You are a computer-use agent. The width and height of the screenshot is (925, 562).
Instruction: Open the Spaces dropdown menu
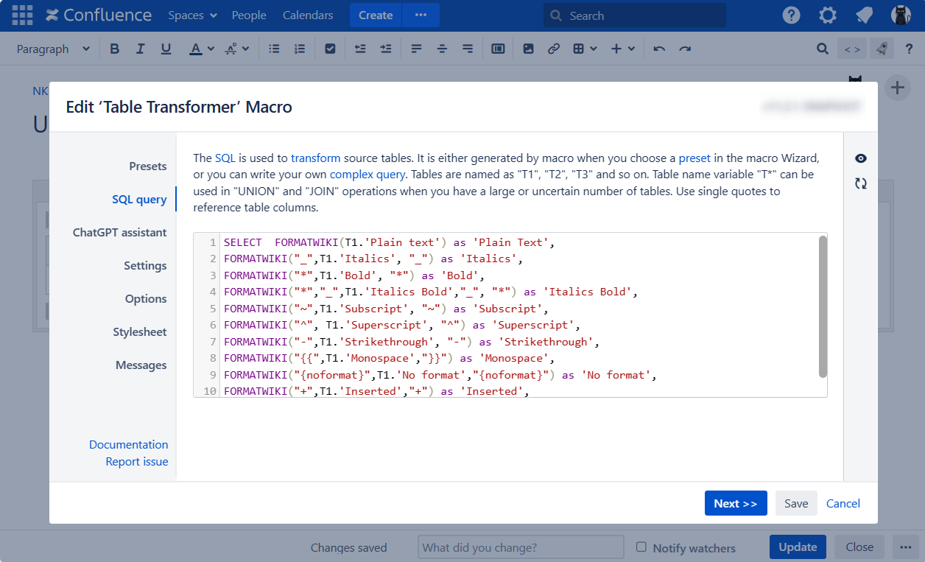[192, 15]
